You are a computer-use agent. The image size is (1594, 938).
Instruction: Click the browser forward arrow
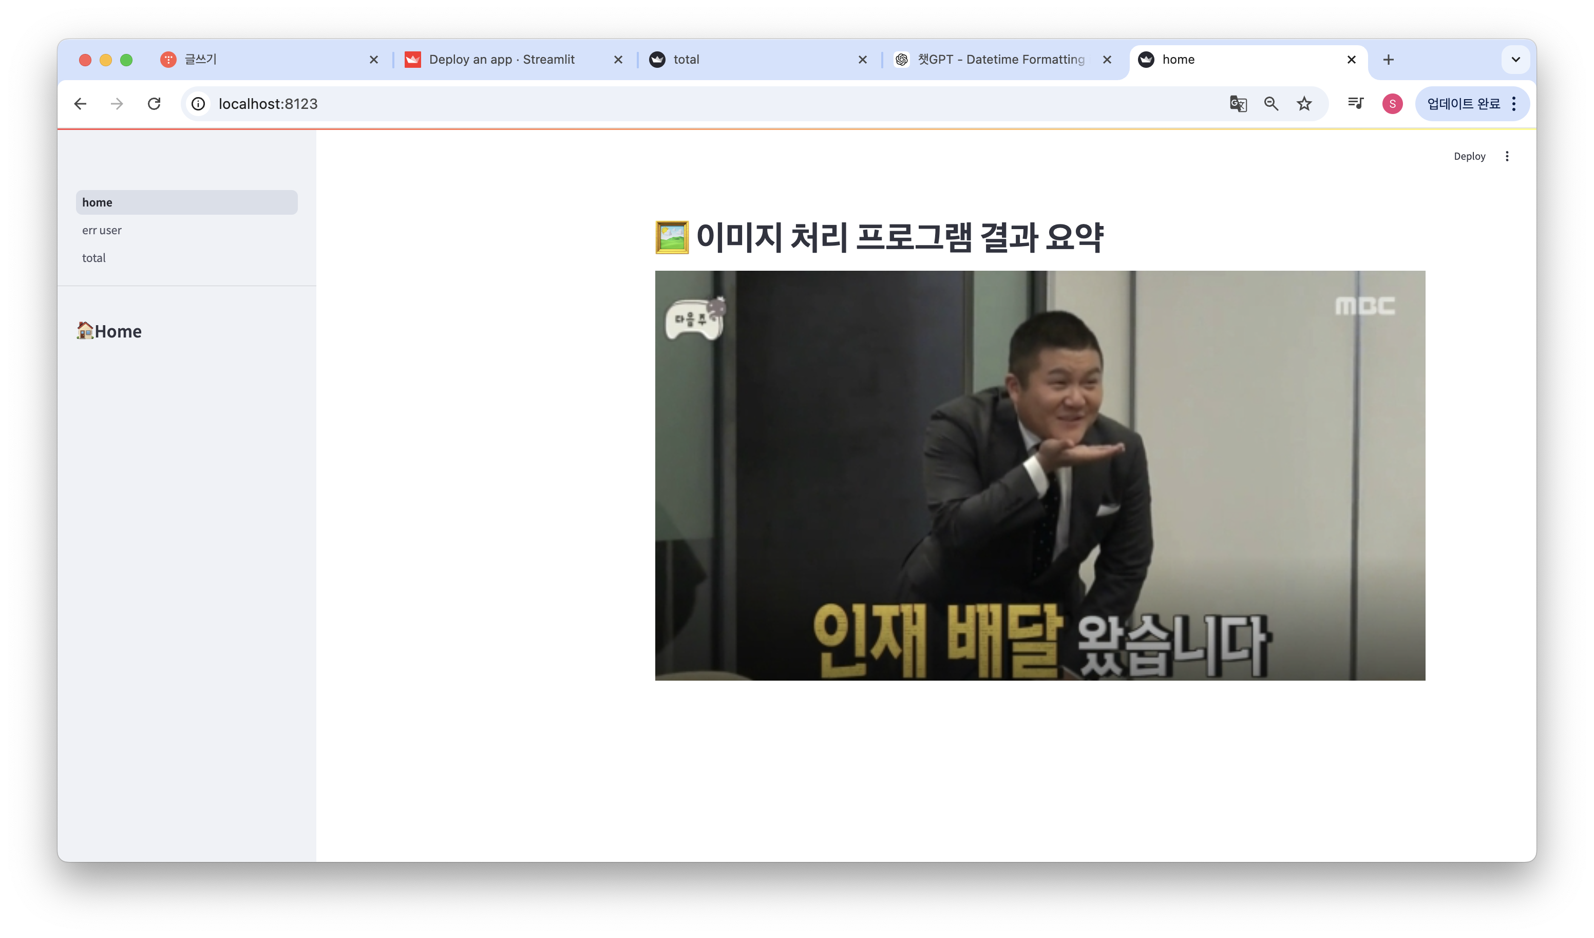[117, 104]
